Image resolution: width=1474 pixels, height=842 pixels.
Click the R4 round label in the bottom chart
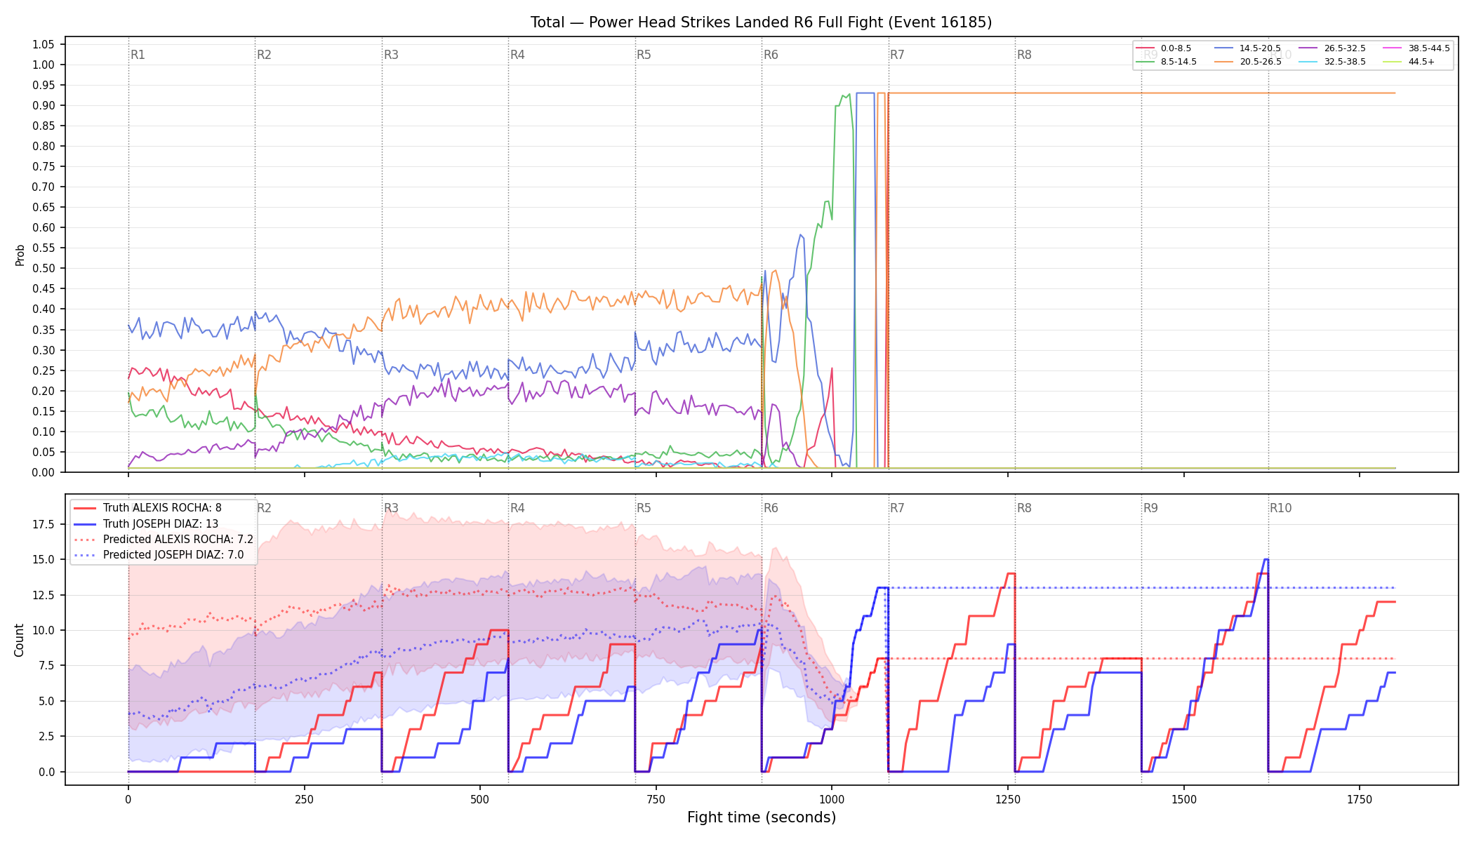pyautogui.click(x=517, y=508)
